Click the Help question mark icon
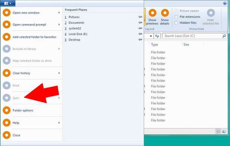This screenshot has width=230, height=146. [x=225, y=3]
